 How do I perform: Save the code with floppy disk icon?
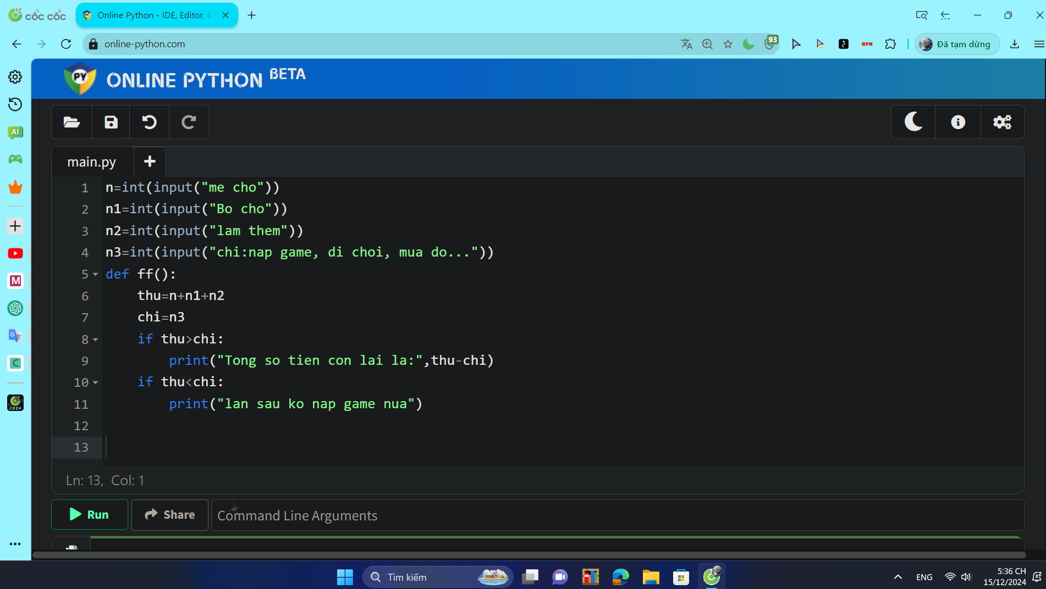(111, 122)
